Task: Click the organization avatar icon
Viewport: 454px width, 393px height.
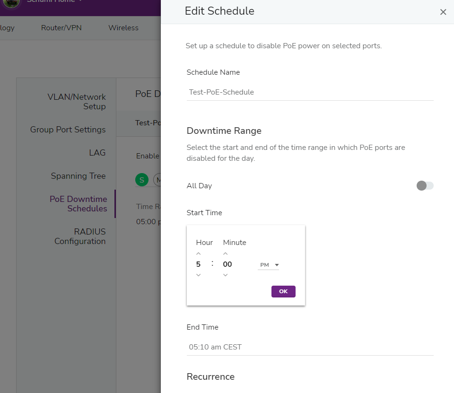Action: (12, 2)
